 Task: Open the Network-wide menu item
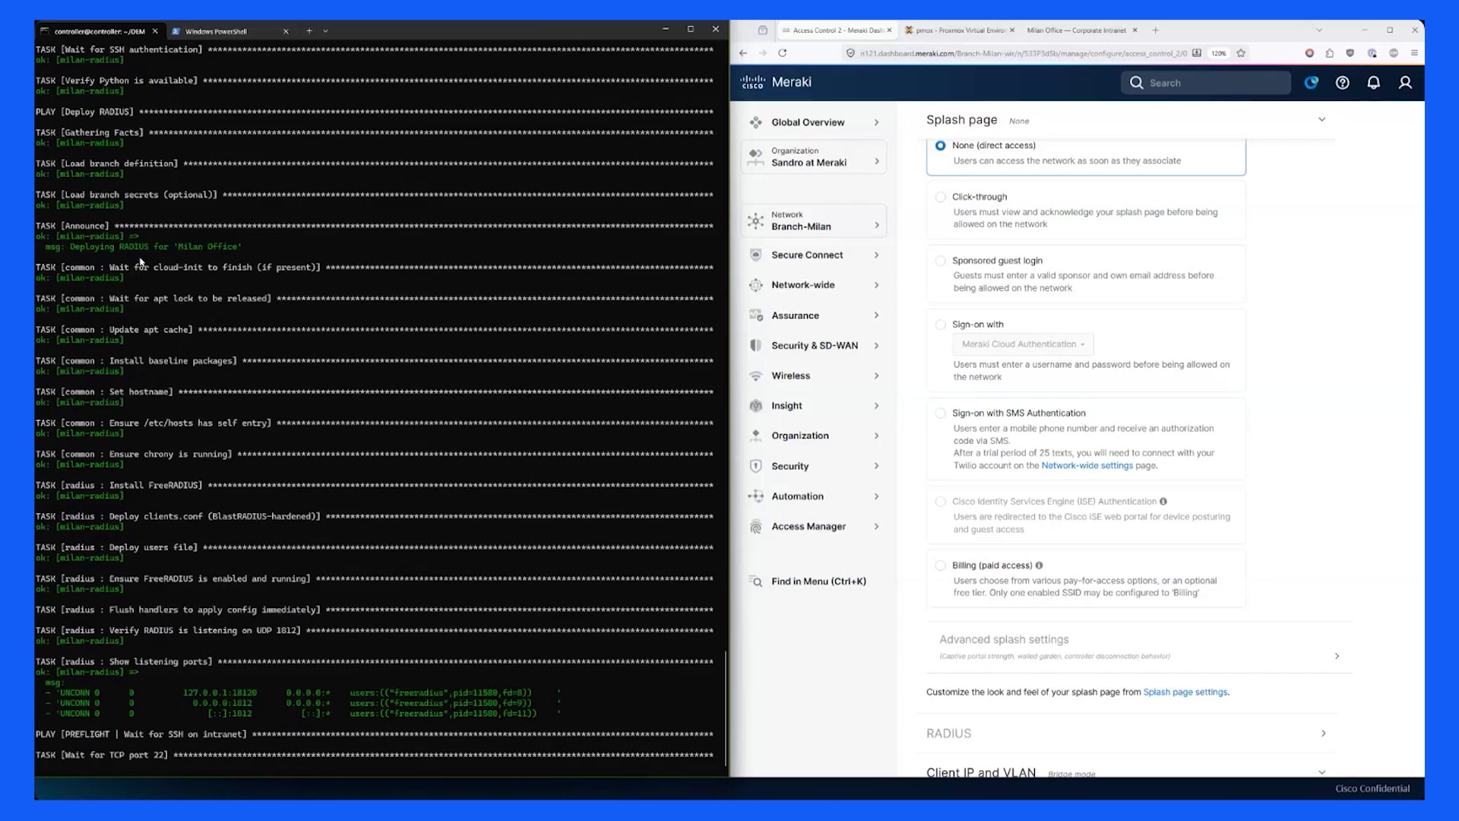click(813, 285)
